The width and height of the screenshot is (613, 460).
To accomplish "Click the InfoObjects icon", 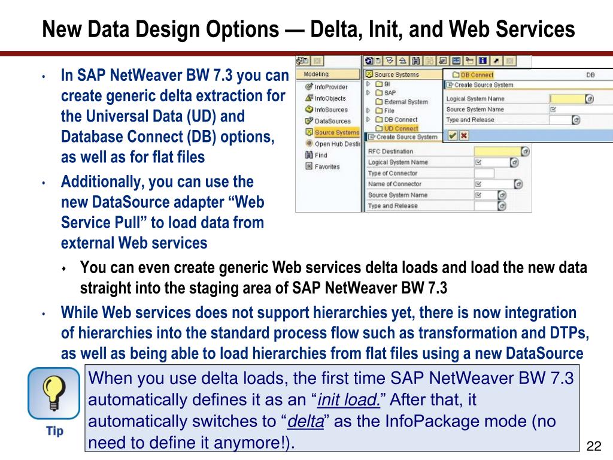I will pos(309,98).
